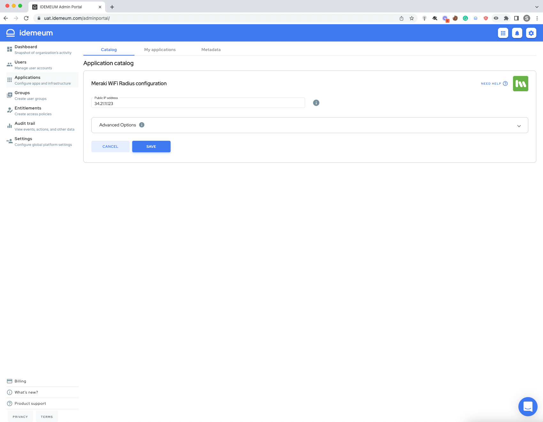Image resolution: width=543 pixels, height=422 pixels.
Task: Click the Meraki green logo icon
Action: pyautogui.click(x=521, y=84)
